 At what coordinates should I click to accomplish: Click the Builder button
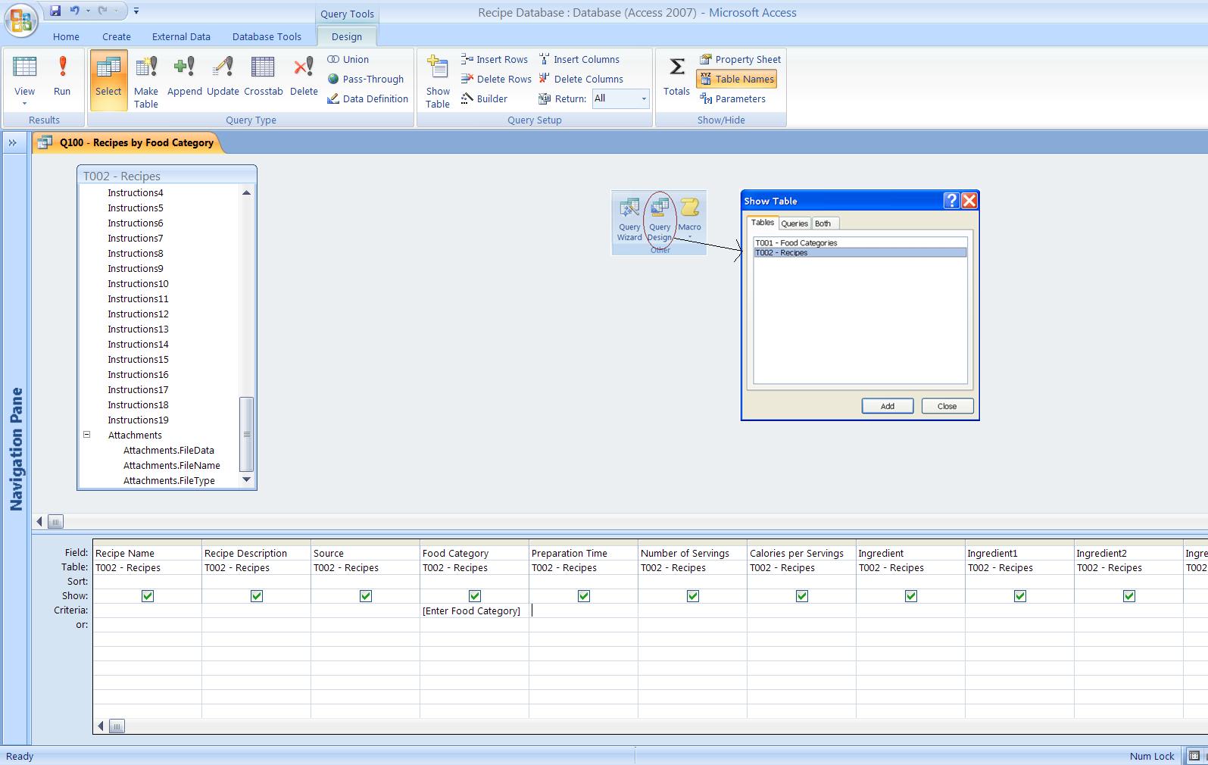pyautogui.click(x=484, y=98)
